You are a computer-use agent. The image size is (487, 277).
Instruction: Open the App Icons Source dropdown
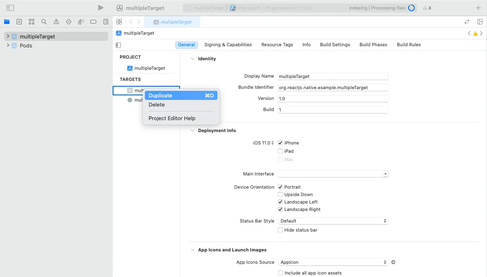tap(333, 262)
